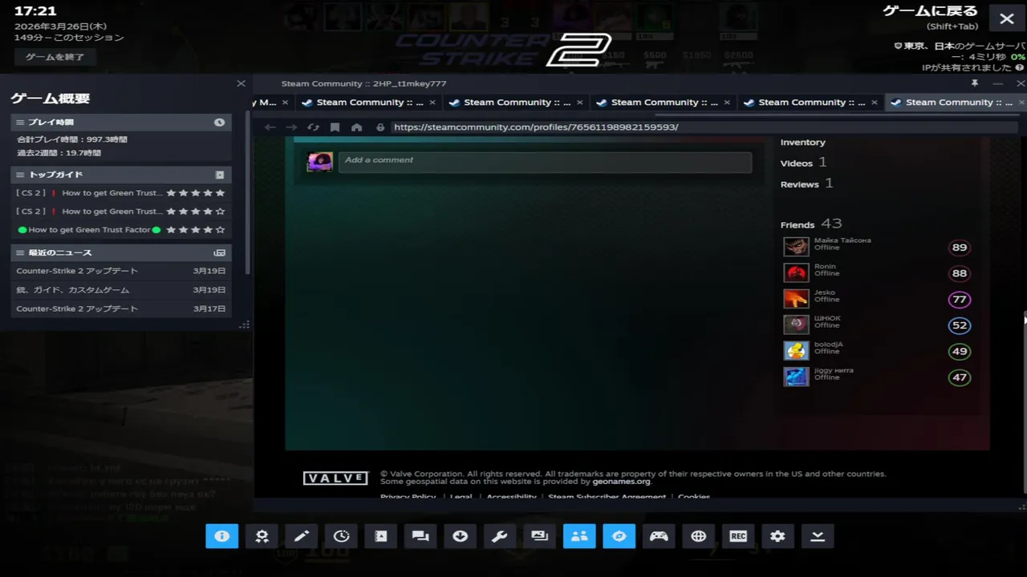Open the downloads arrow icon
This screenshot has height=577, width=1027.
pyautogui.click(x=461, y=536)
